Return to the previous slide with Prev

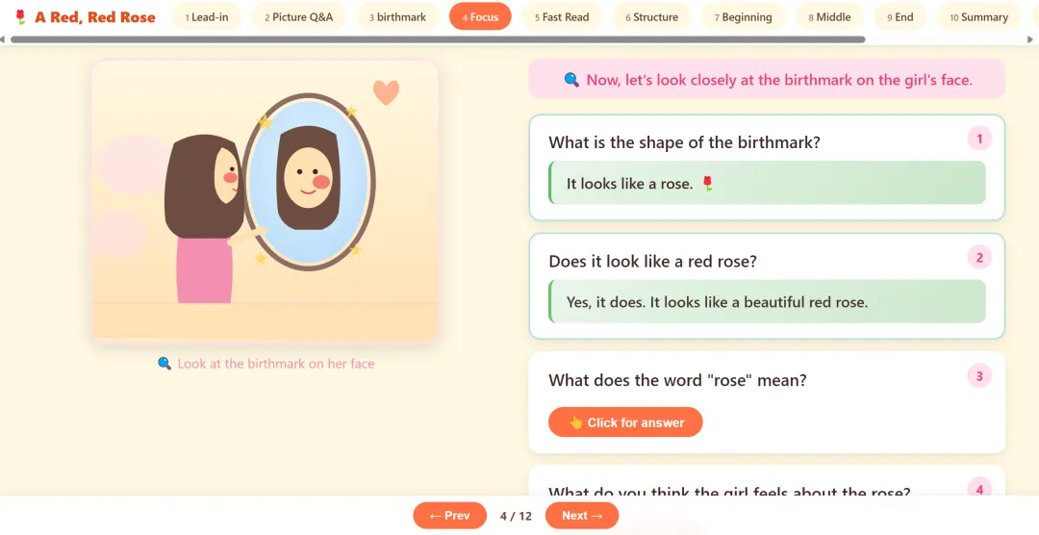pos(449,516)
